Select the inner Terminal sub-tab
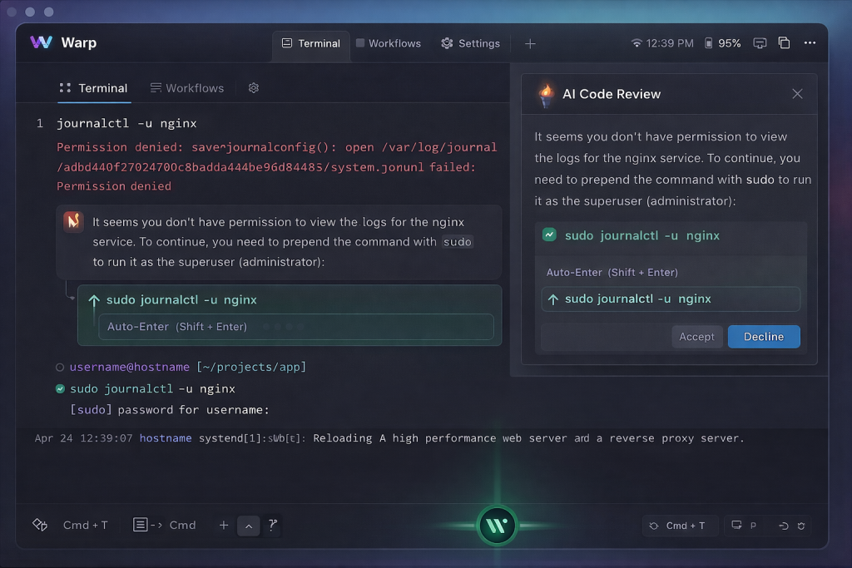Viewport: 852px width, 568px height. 93,88
